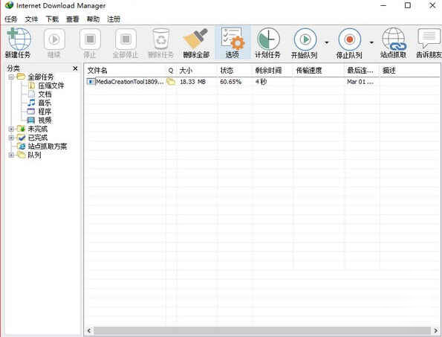Expand the 已完成 tree node
442x337 pixels.
(x=11, y=138)
